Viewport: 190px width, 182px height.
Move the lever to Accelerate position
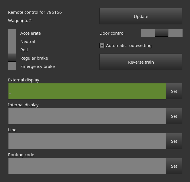coord(12,33)
